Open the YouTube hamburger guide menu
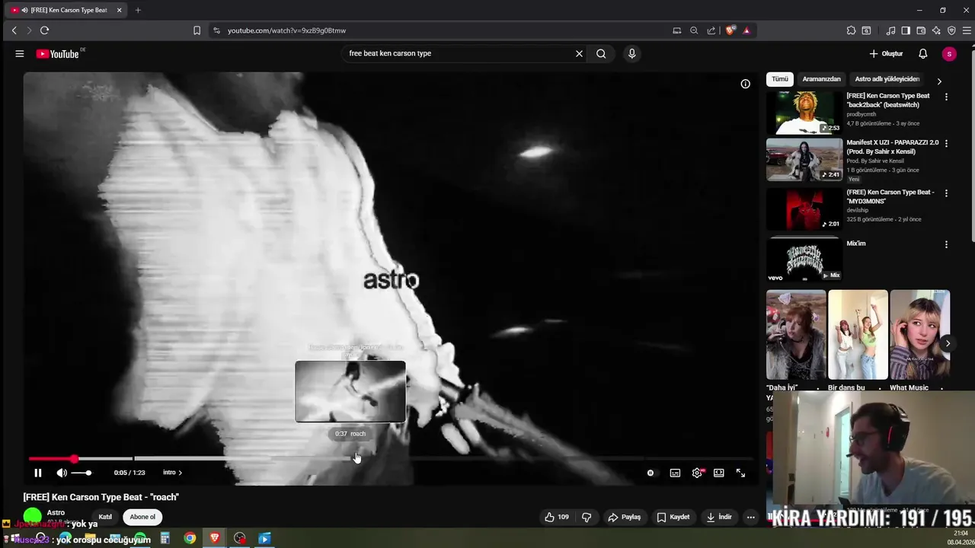The width and height of the screenshot is (975, 548). click(19, 54)
